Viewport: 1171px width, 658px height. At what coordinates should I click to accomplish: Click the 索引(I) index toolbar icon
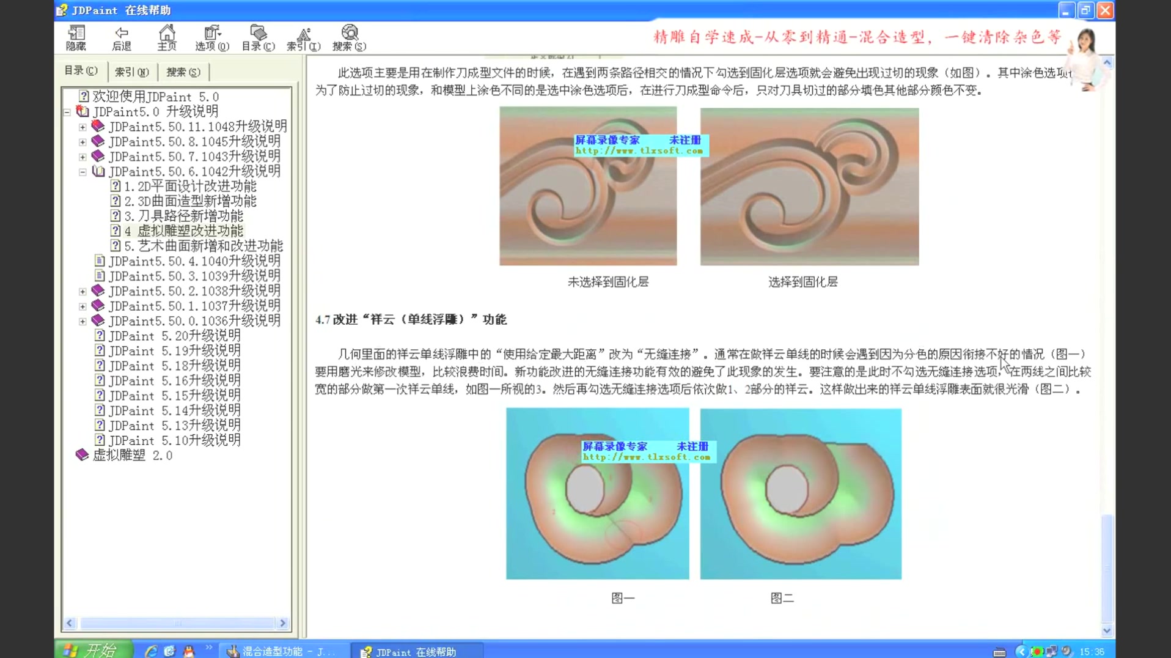[304, 37]
